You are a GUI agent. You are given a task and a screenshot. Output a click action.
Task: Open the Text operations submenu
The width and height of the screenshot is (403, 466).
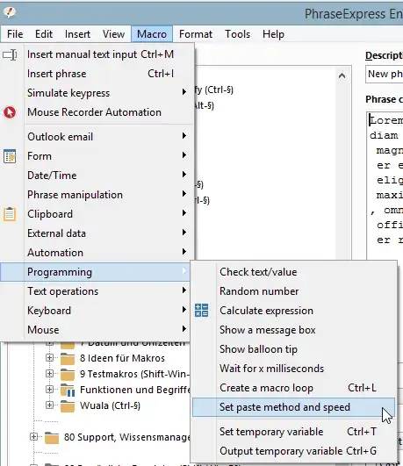pos(96,291)
